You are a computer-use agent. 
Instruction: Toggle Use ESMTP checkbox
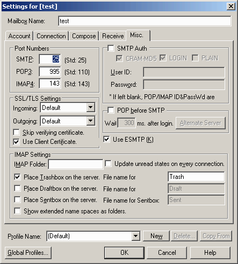[x=106, y=139]
